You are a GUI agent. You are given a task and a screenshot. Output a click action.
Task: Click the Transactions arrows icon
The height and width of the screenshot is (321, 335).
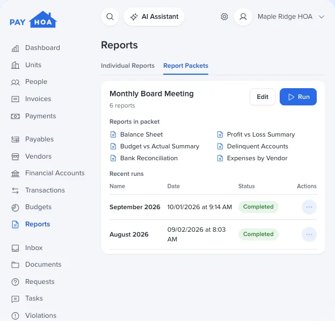(x=15, y=190)
